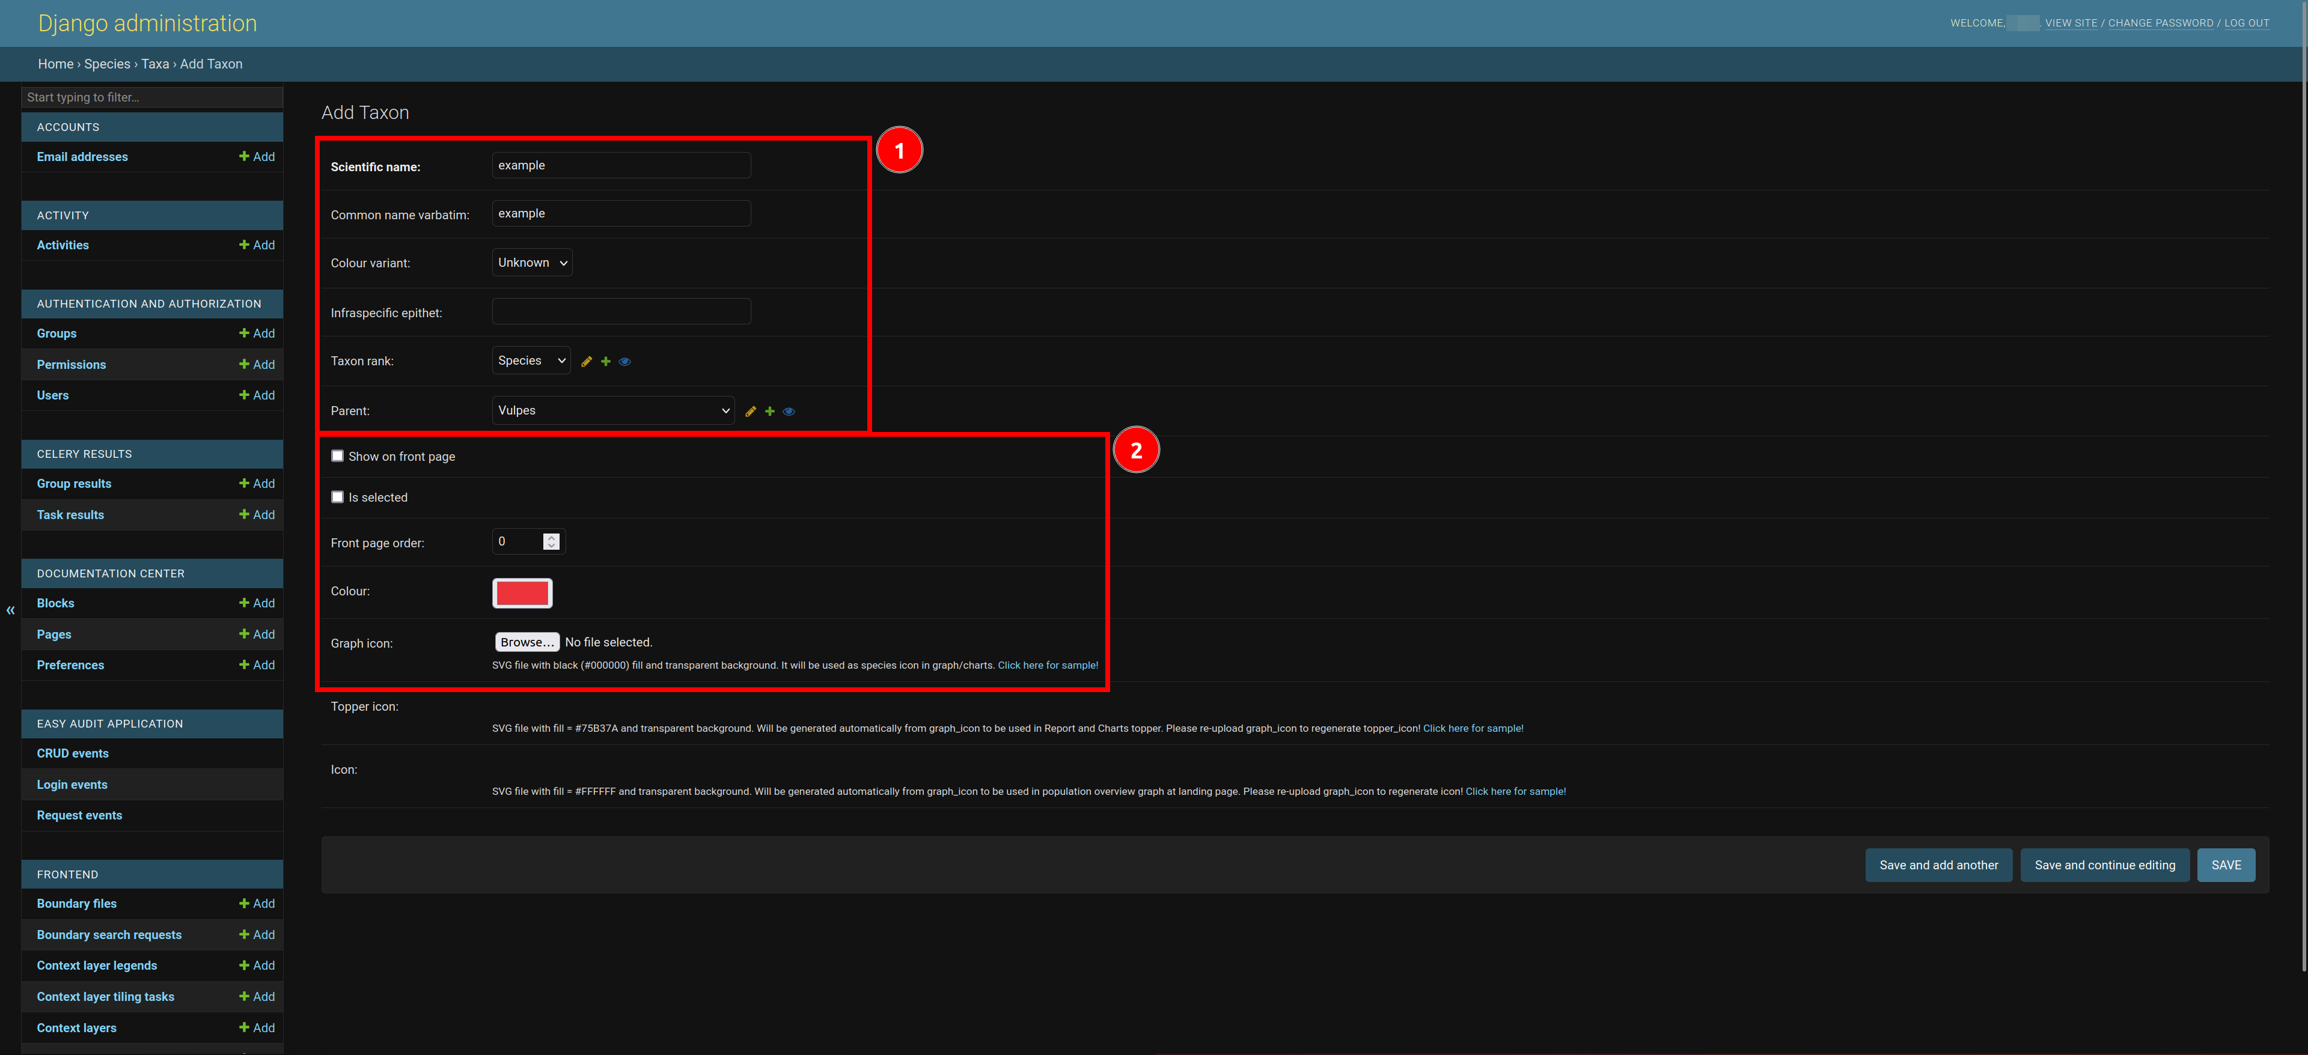The image size is (2308, 1055).
Task: Go to Home breadcrumb
Action: click(55, 64)
